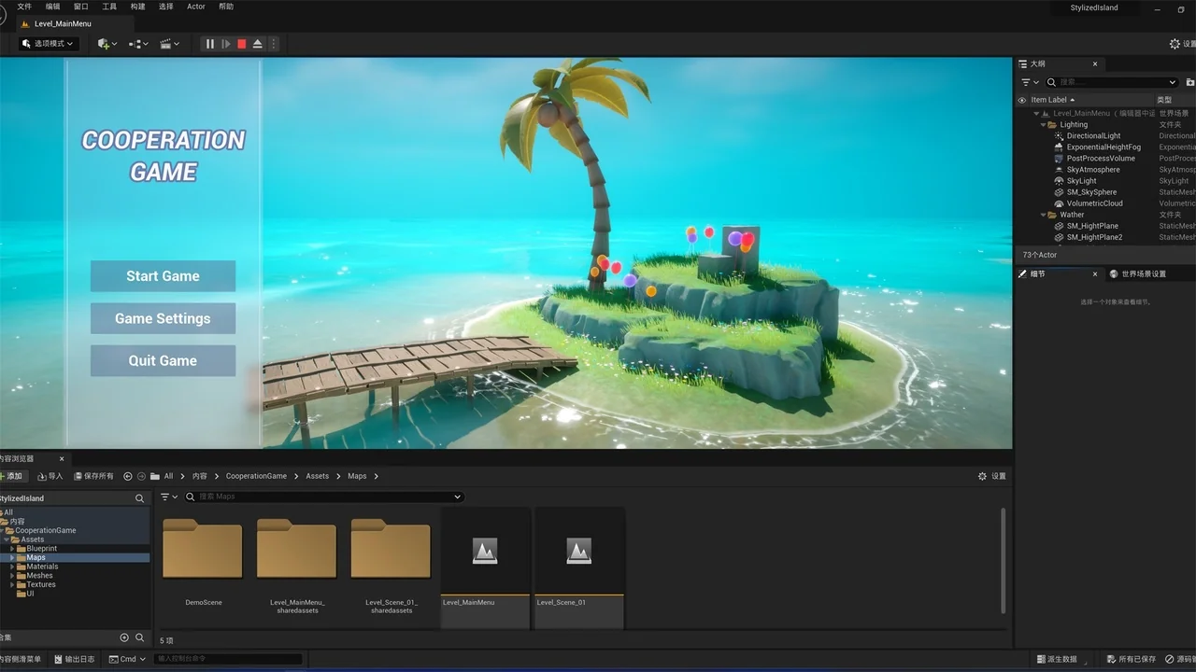Click the Play (simulate) toolbar icon
The width and height of the screenshot is (1196, 672).
tap(224, 43)
